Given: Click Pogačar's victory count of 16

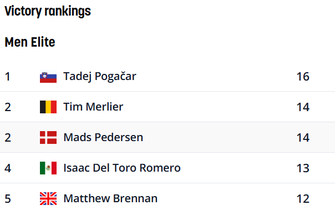Looking at the screenshot, I should click(303, 77).
